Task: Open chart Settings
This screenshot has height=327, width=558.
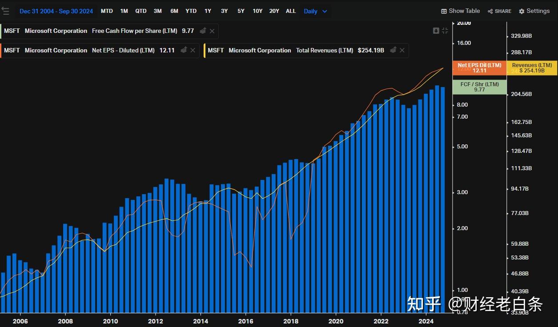Action: coord(534,11)
